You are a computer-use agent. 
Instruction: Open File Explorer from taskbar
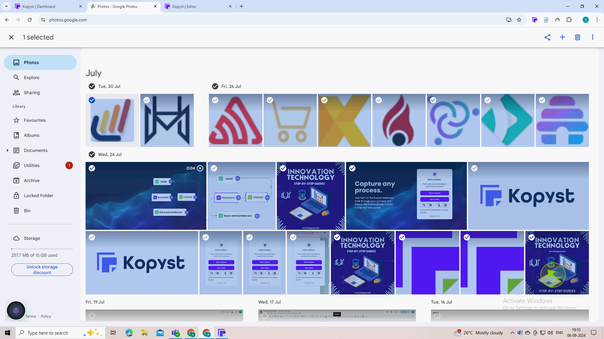point(144,333)
